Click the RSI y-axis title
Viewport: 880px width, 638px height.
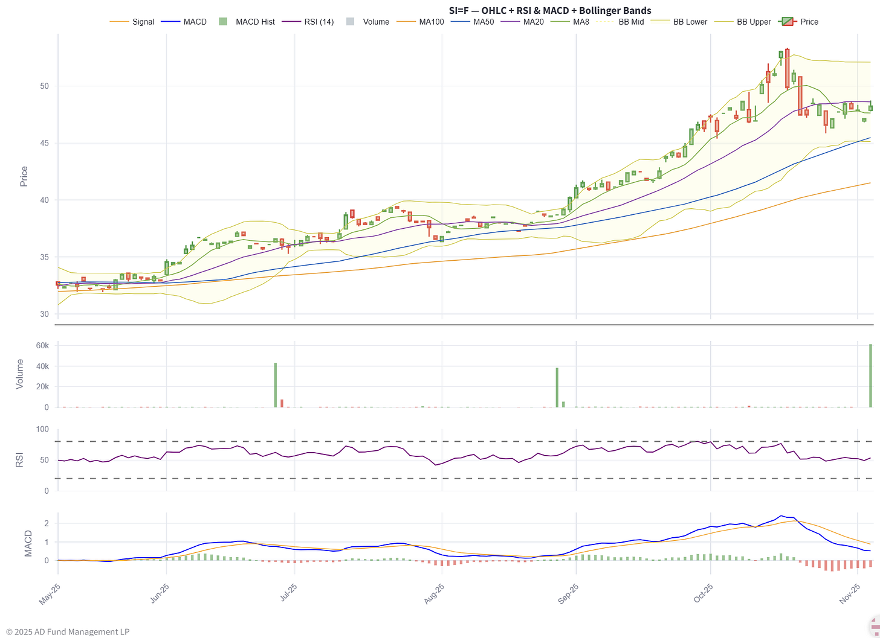click(x=20, y=460)
